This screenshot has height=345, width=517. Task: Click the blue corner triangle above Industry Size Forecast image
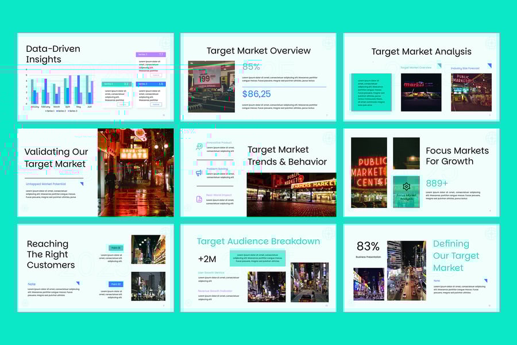pos(489,66)
